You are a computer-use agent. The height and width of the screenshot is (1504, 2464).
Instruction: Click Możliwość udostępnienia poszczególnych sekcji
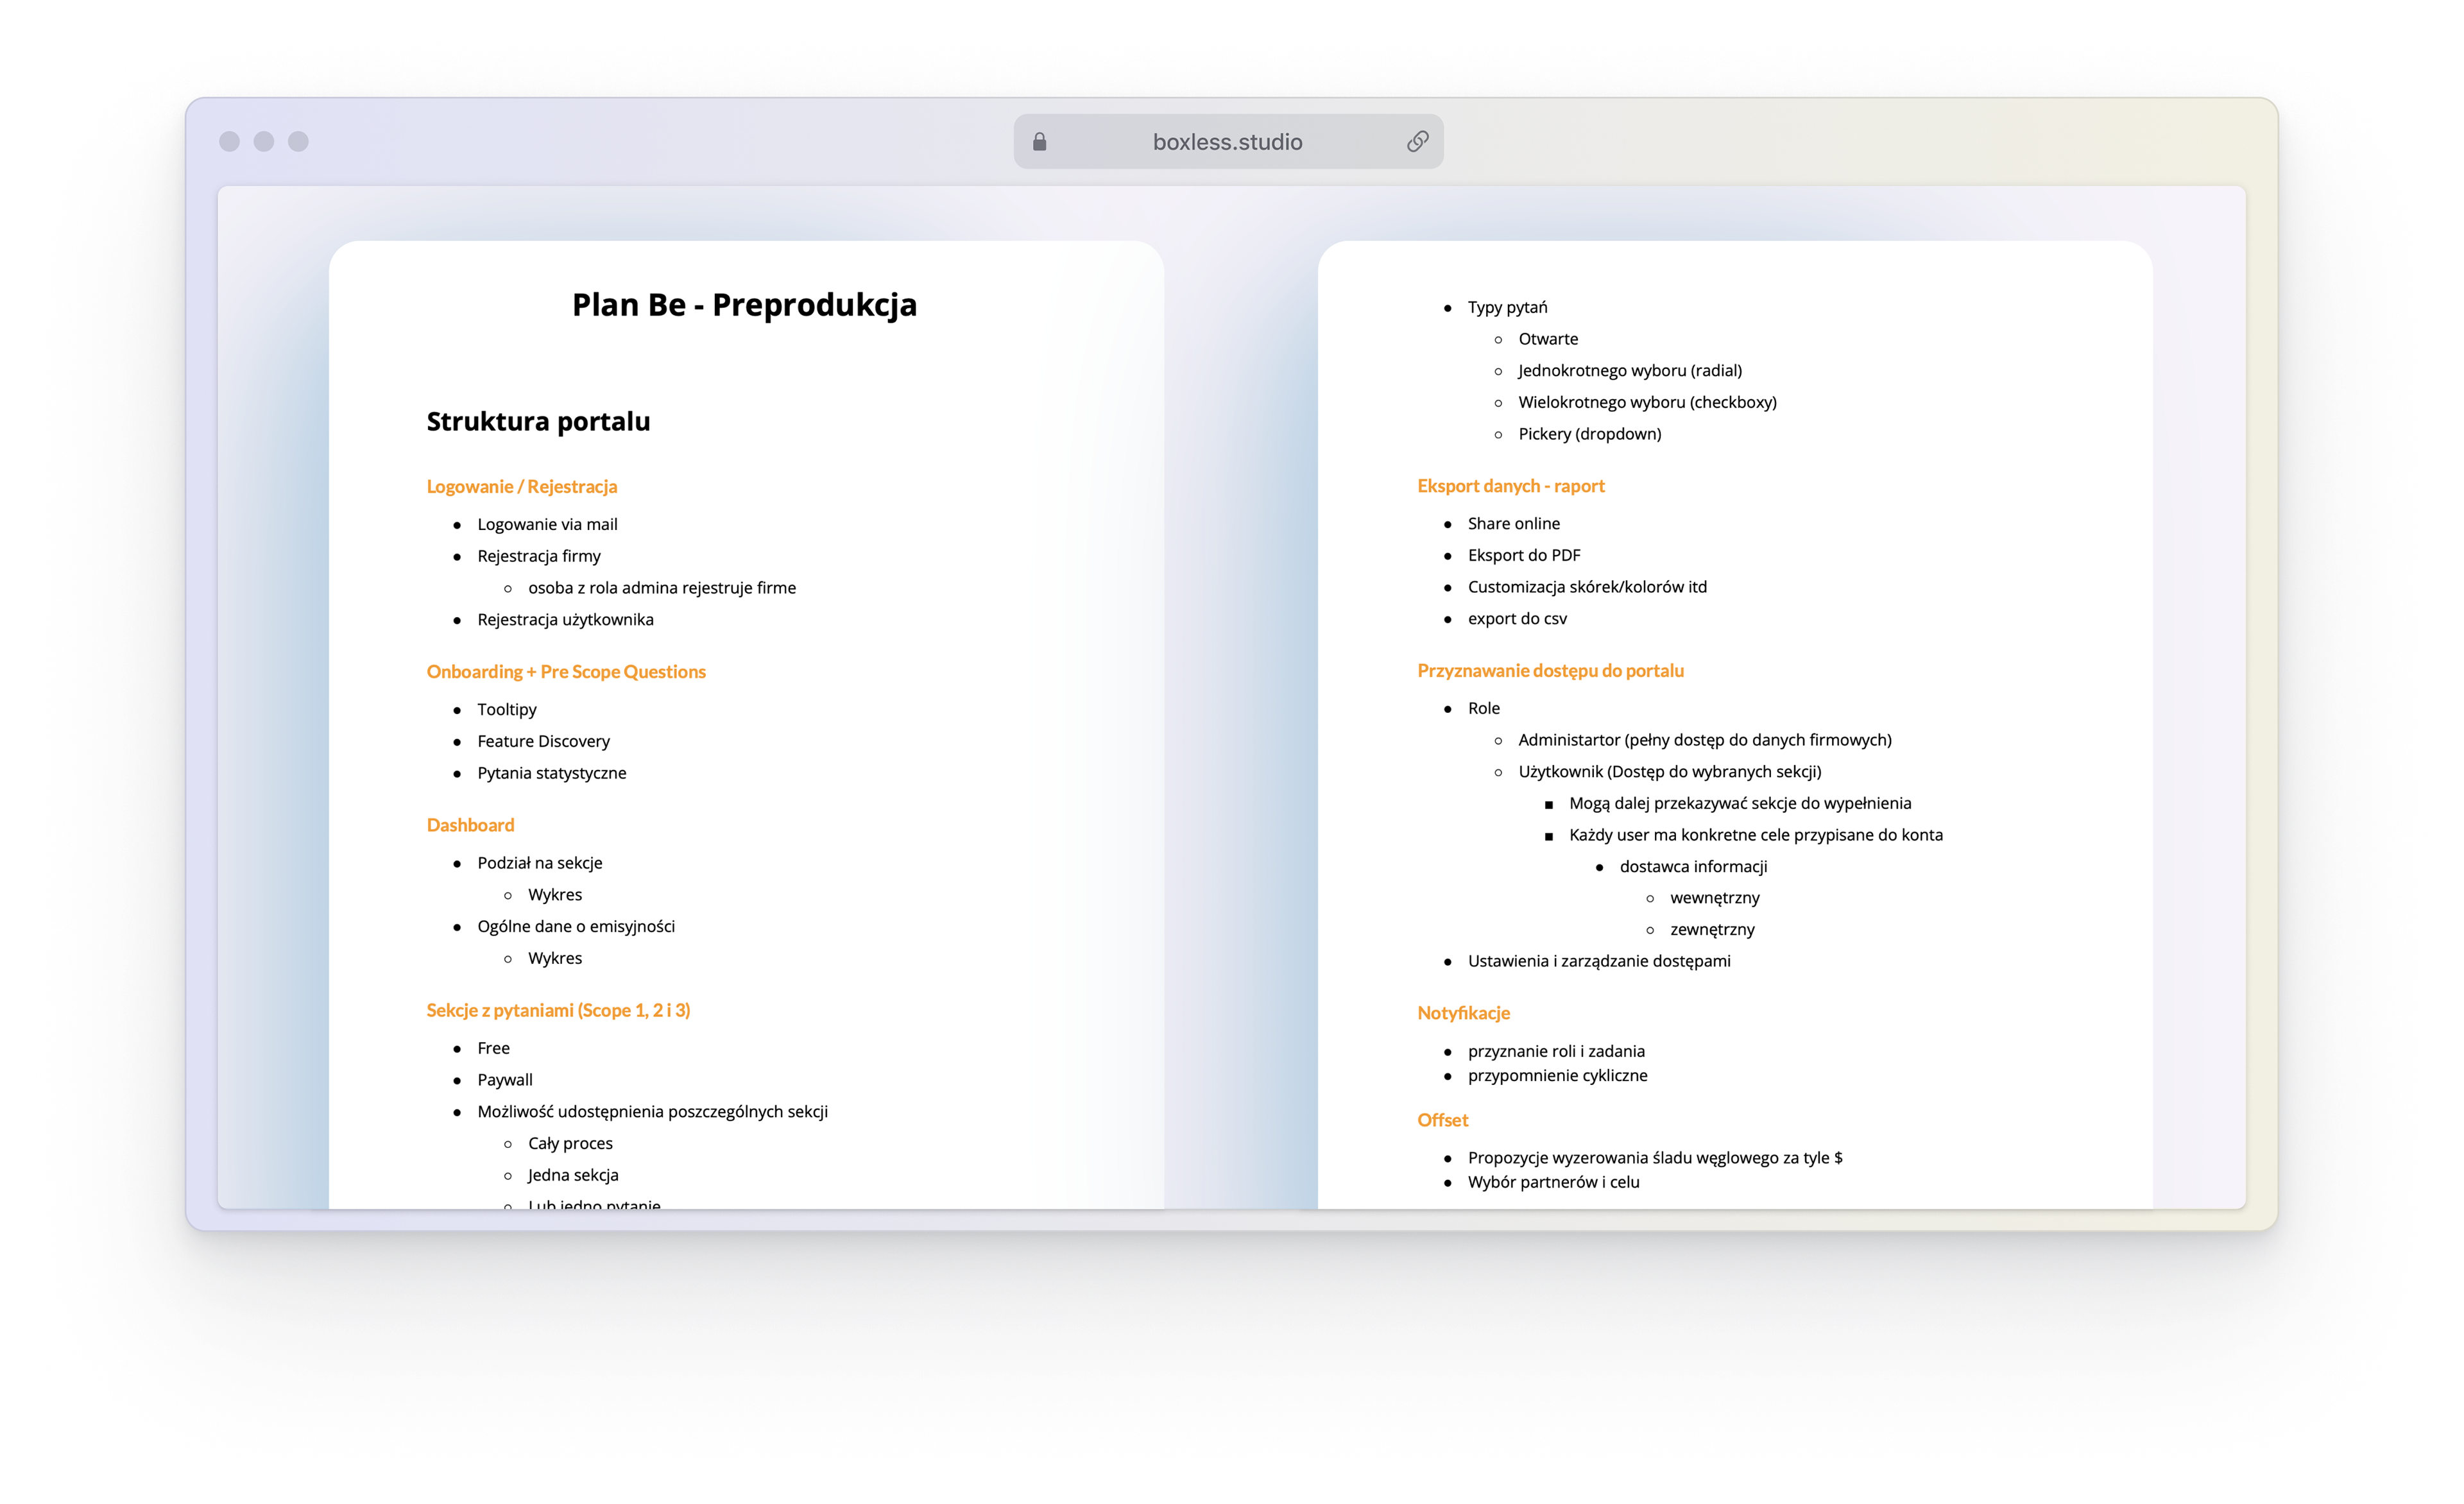pyautogui.click(x=652, y=1112)
